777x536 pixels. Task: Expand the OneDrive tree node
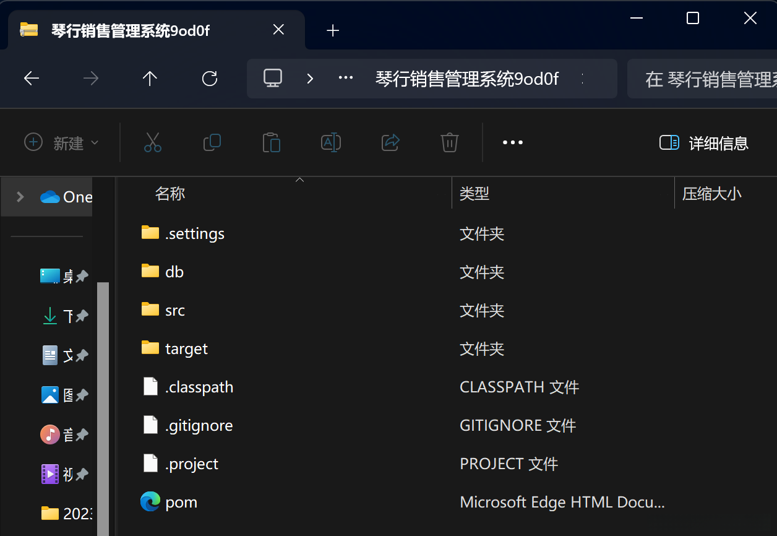[x=20, y=197]
